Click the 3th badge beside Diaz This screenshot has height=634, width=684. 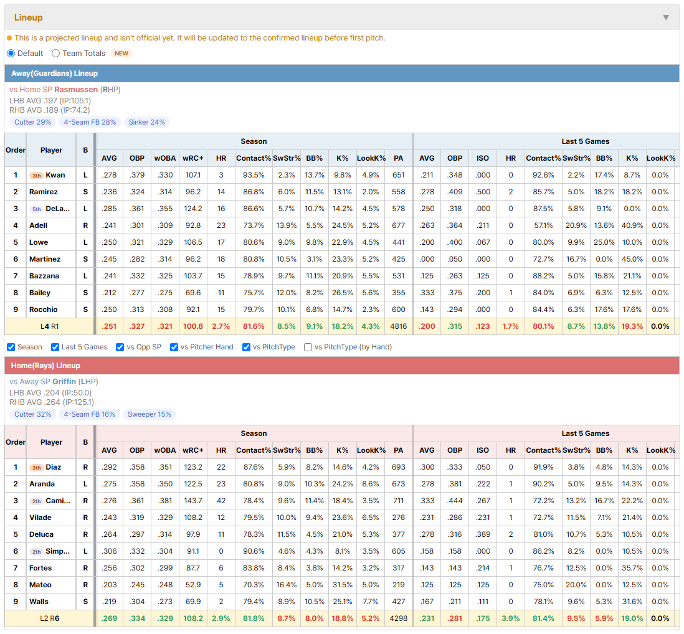pyautogui.click(x=36, y=468)
